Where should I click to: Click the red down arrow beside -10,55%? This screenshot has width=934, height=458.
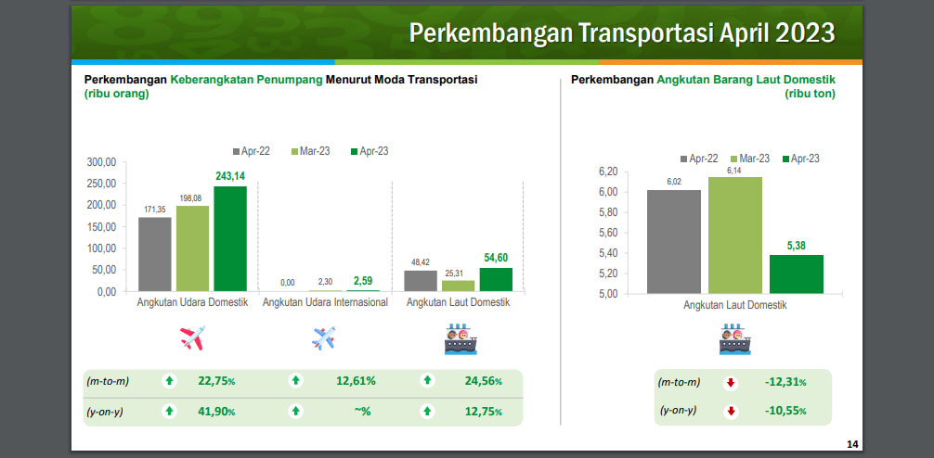(x=731, y=411)
